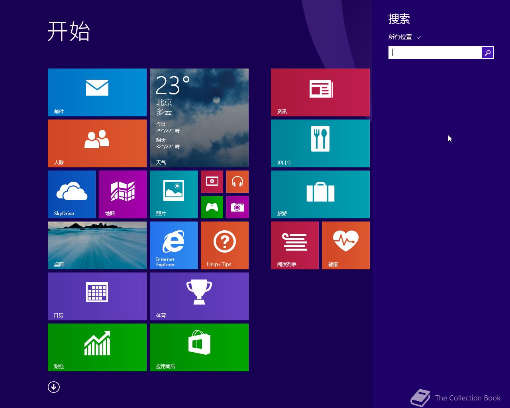Screen dimensions: 510x408
Task: Open the camera small tile
Action: pos(237,207)
